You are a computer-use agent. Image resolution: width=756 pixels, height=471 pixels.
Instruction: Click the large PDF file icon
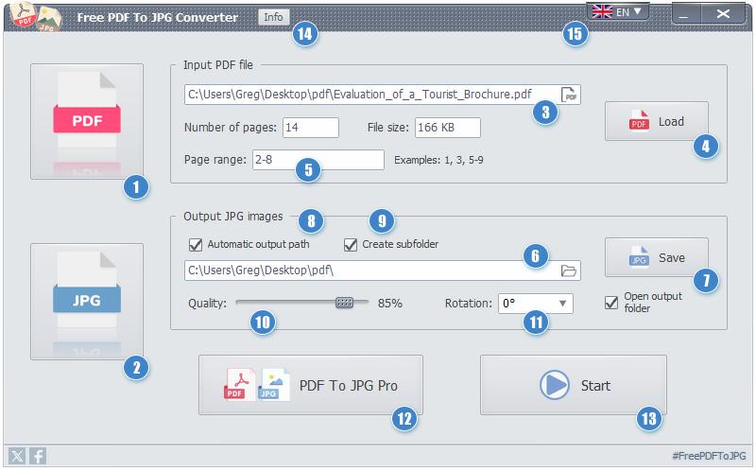[x=87, y=121]
